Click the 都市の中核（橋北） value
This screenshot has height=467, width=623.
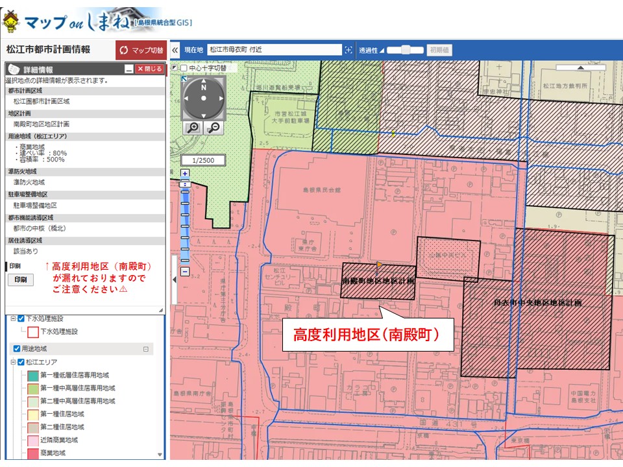coord(40,228)
